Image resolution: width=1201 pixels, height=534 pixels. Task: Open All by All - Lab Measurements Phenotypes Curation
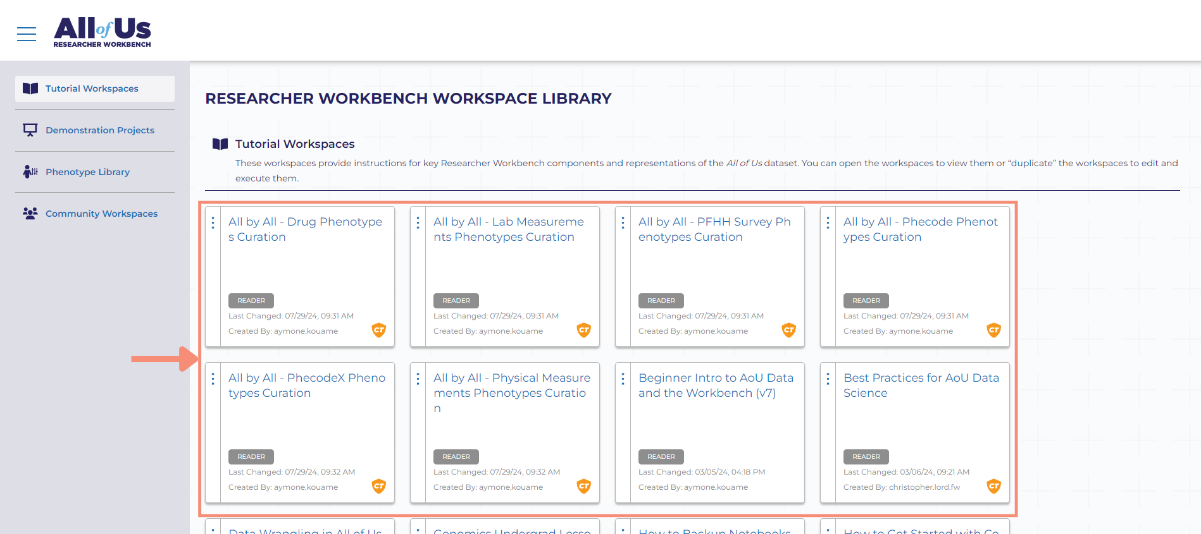tap(509, 229)
